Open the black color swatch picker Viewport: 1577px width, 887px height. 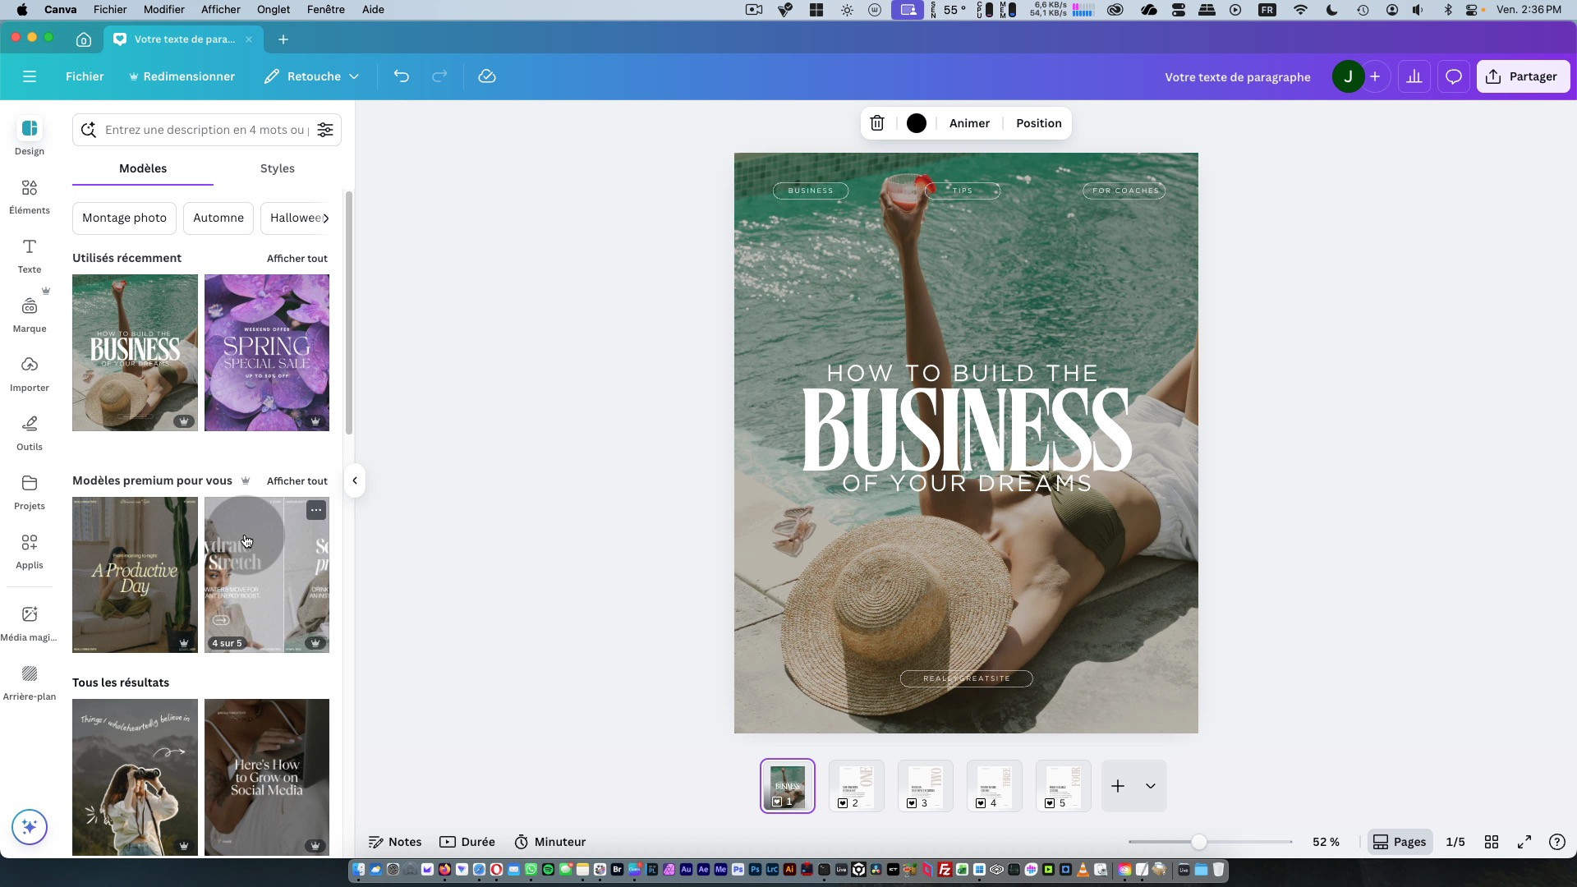point(917,123)
